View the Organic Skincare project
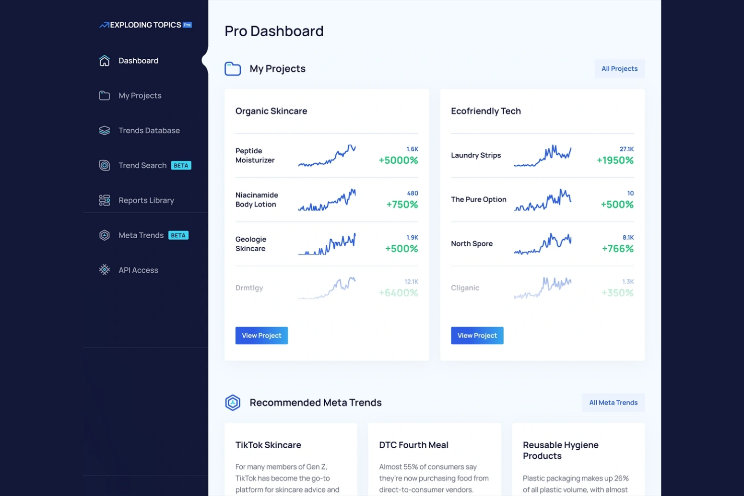Viewport: 744px width, 496px height. pos(261,336)
